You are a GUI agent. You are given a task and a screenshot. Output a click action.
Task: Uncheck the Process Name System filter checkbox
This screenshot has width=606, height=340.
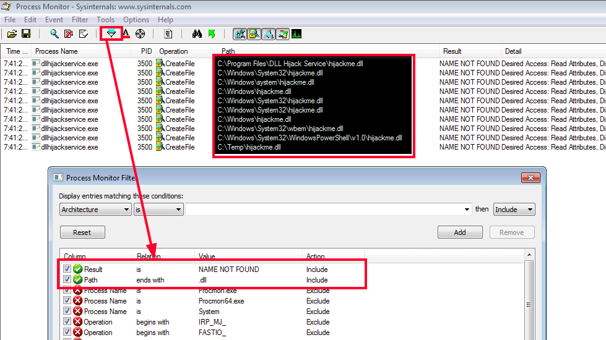[x=67, y=311]
